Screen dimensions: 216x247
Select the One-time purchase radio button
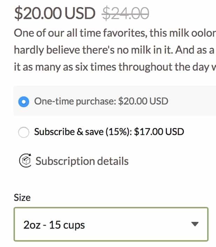click(x=24, y=102)
